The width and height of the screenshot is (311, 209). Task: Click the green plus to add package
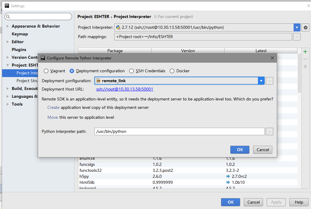point(305,52)
